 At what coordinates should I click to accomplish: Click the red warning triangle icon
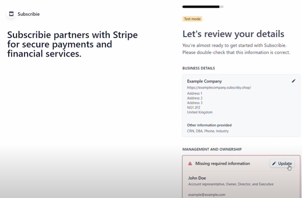190,163
